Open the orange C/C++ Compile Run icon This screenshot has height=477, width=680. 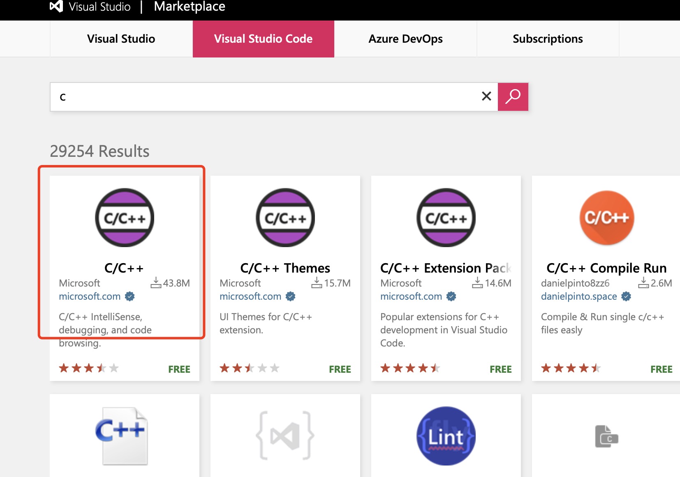point(607,218)
